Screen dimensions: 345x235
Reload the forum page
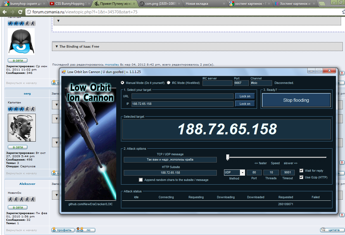click(x=20, y=12)
